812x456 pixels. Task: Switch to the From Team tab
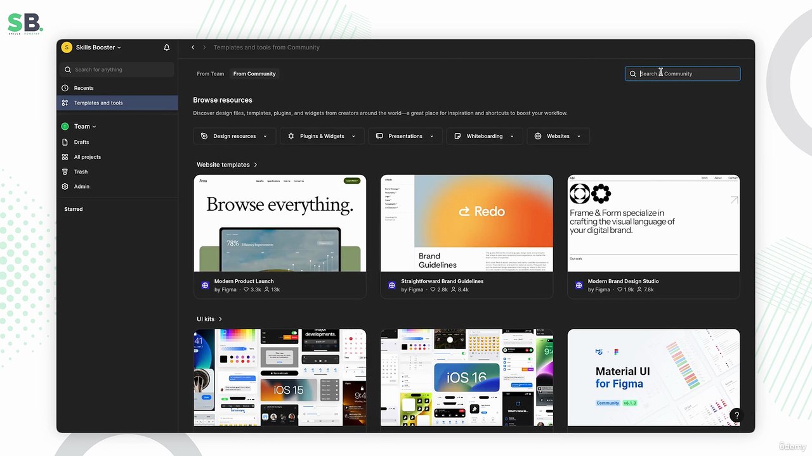click(210, 74)
